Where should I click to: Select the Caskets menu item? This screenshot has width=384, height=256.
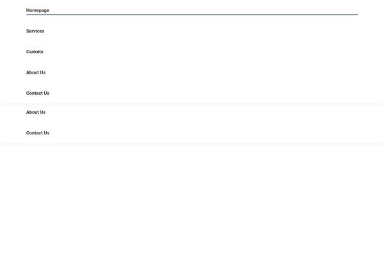click(35, 52)
